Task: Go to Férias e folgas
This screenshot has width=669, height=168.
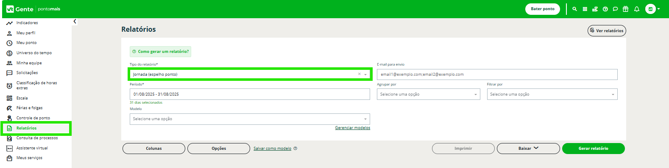Action: tap(30, 108)
